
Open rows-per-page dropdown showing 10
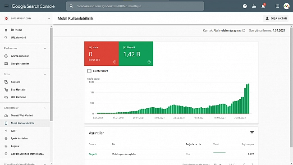[218, 164]
